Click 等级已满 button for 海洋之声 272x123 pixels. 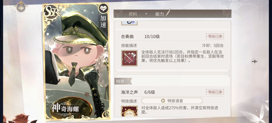click(215, 92)
